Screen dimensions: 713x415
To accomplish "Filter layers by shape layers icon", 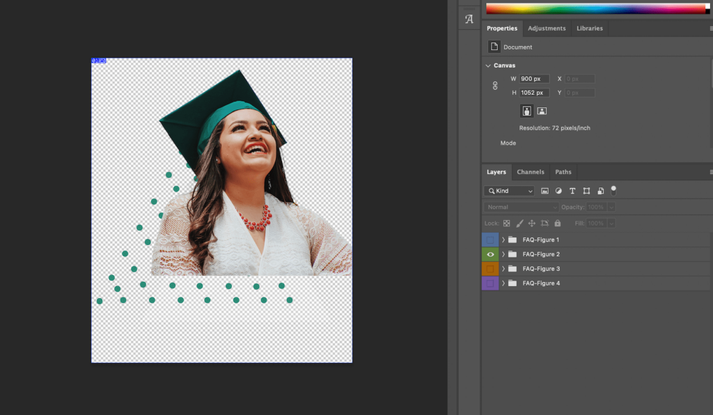I will point(586,191).
